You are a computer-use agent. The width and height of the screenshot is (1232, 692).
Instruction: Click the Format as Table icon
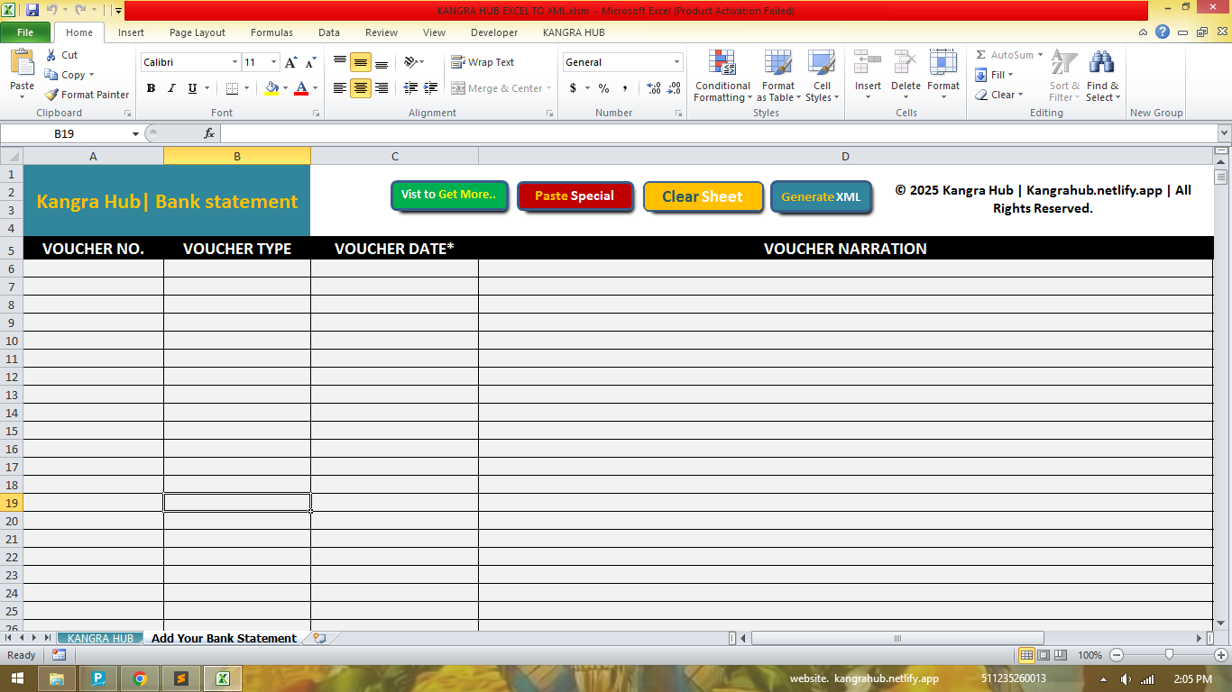click(x=777, y=77)
